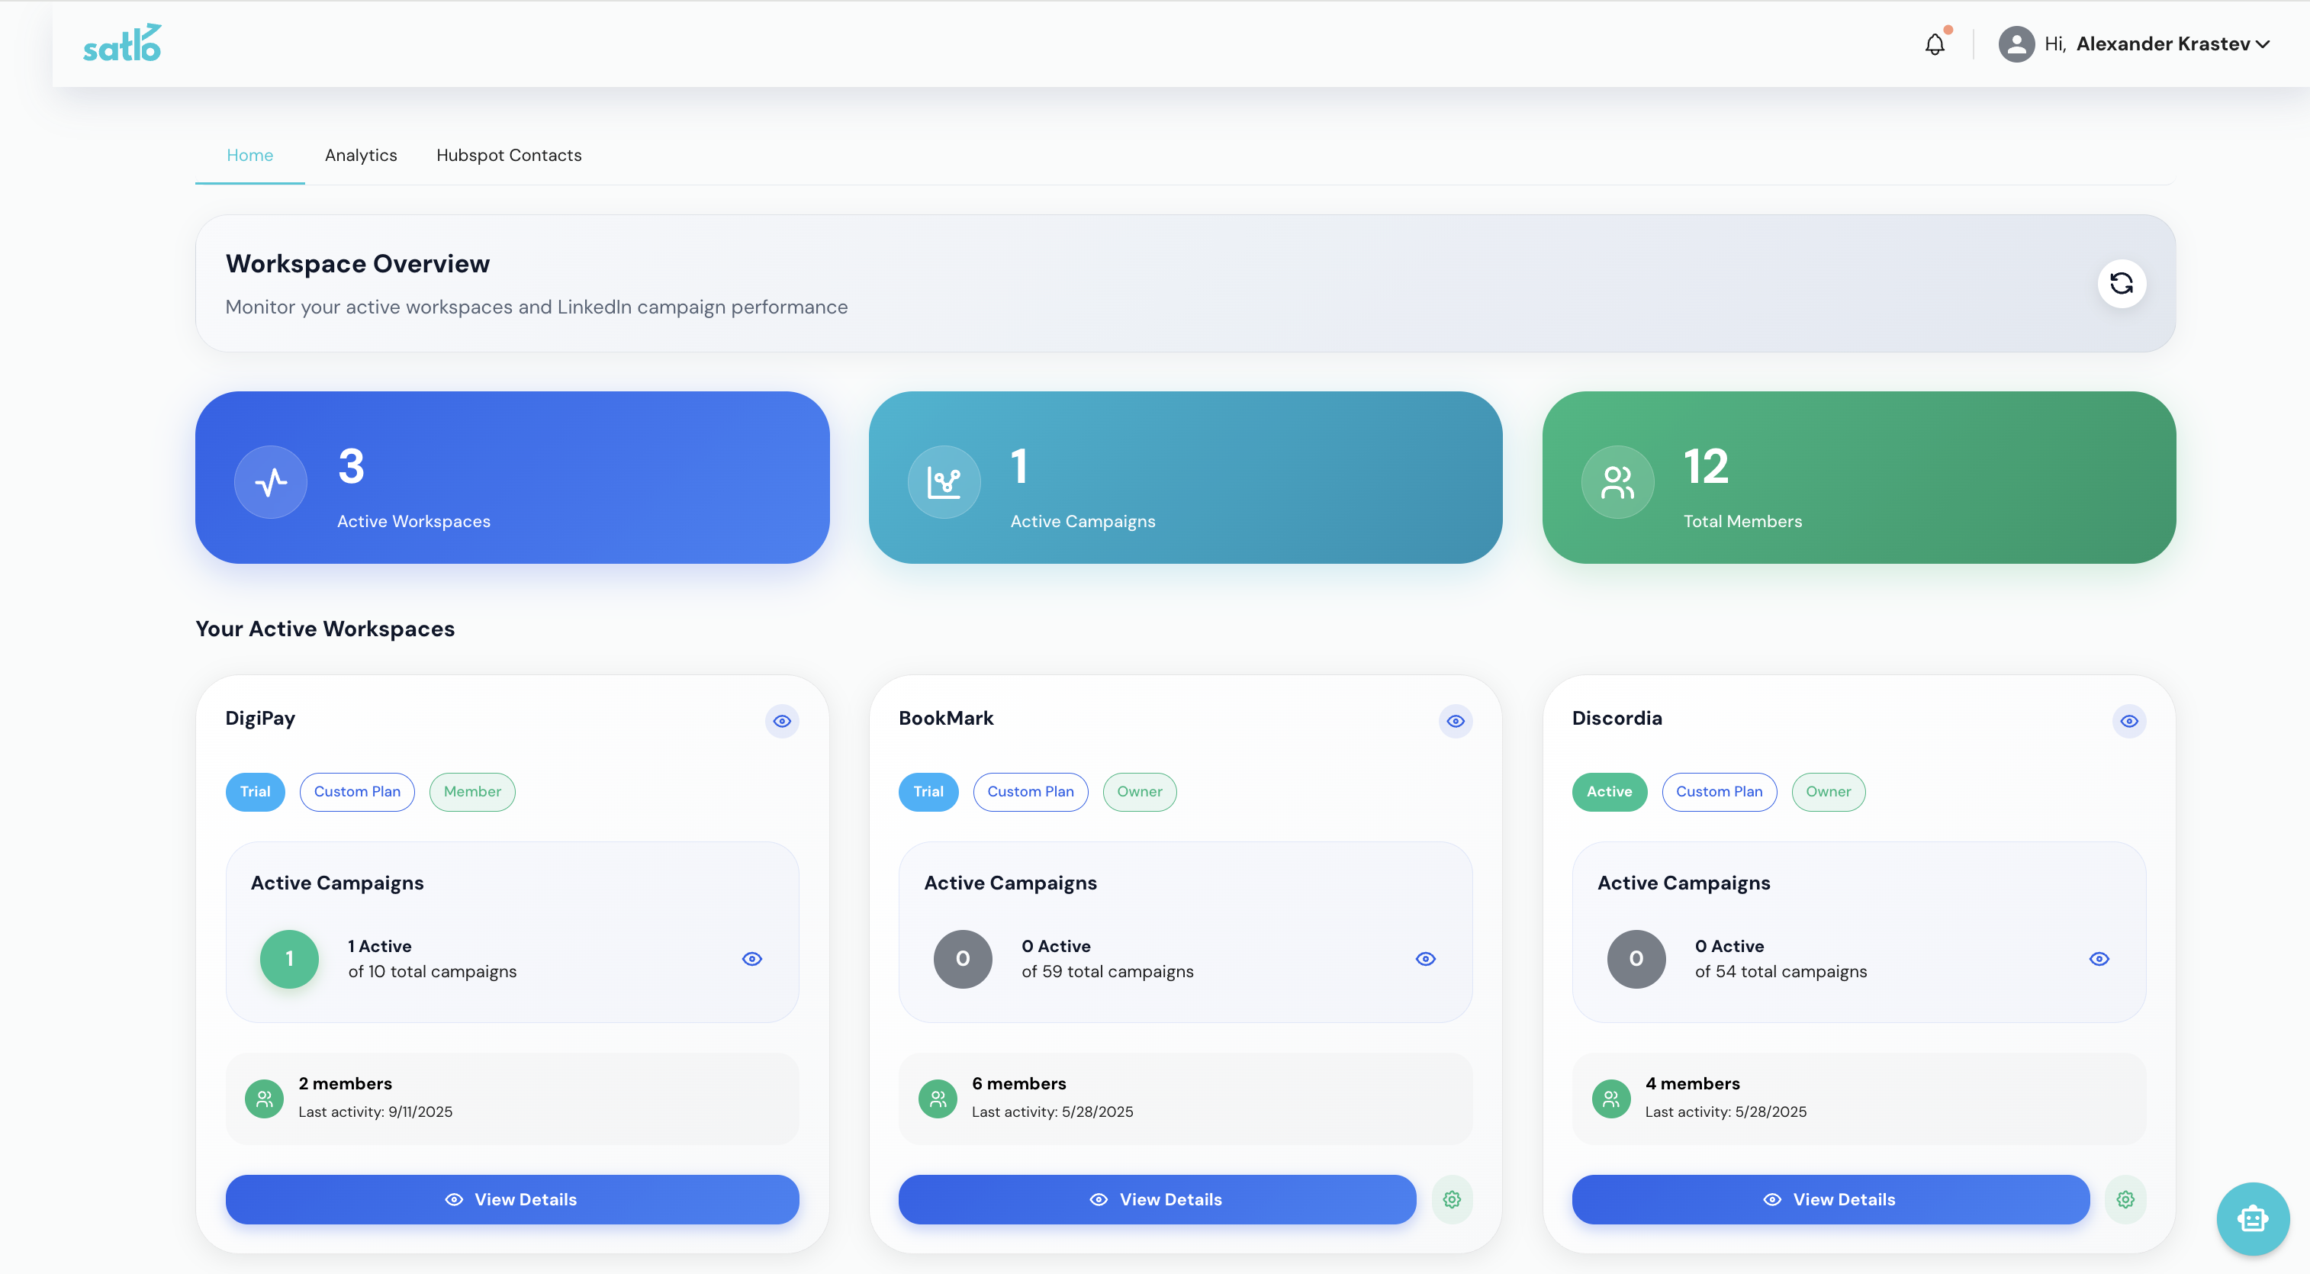Select the Active Campaigns summary card
2310x1274 pixels.
(1185, 478)
